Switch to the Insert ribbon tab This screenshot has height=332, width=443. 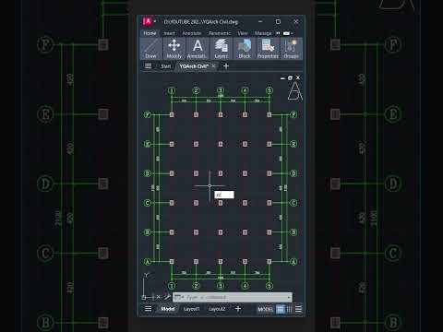[169, 33]
